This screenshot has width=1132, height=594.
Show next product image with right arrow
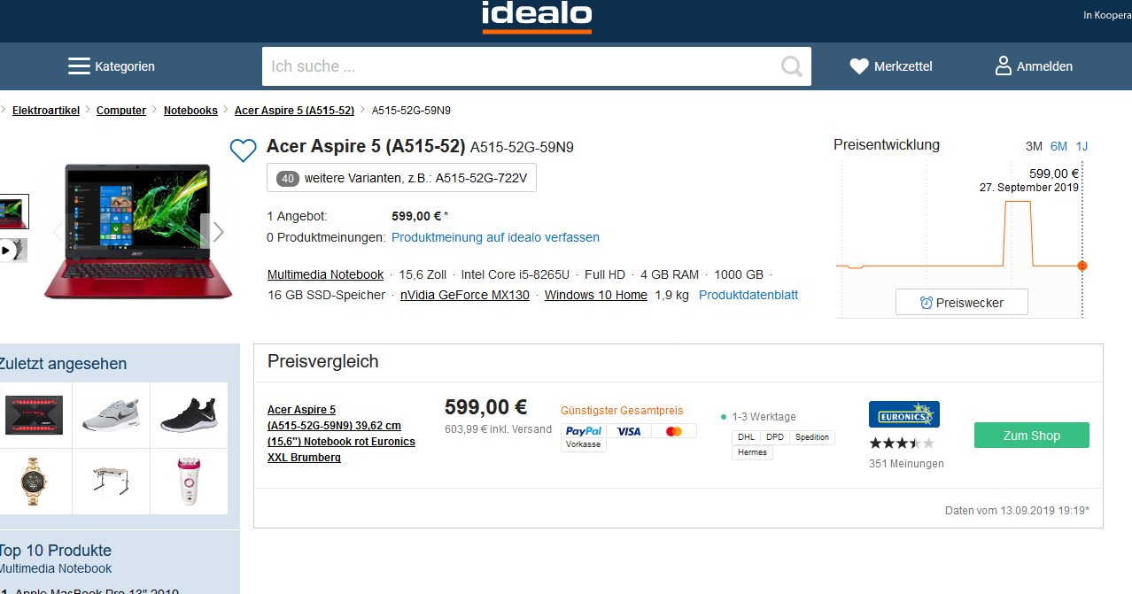point(218,232)
